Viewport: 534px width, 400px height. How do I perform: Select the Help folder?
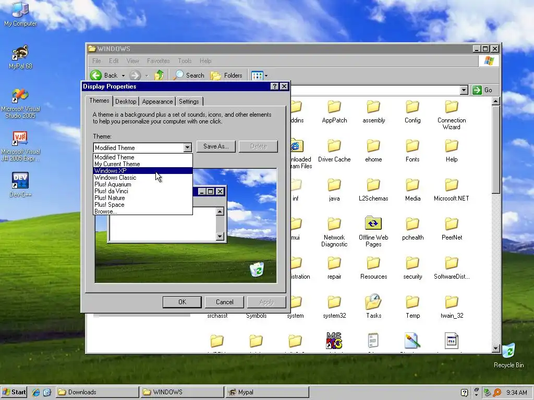(452, 151)
